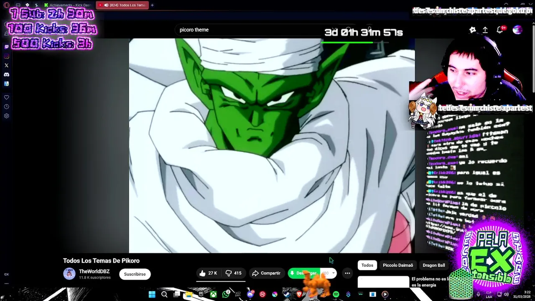Share video via Compartir button

[266, 273]
